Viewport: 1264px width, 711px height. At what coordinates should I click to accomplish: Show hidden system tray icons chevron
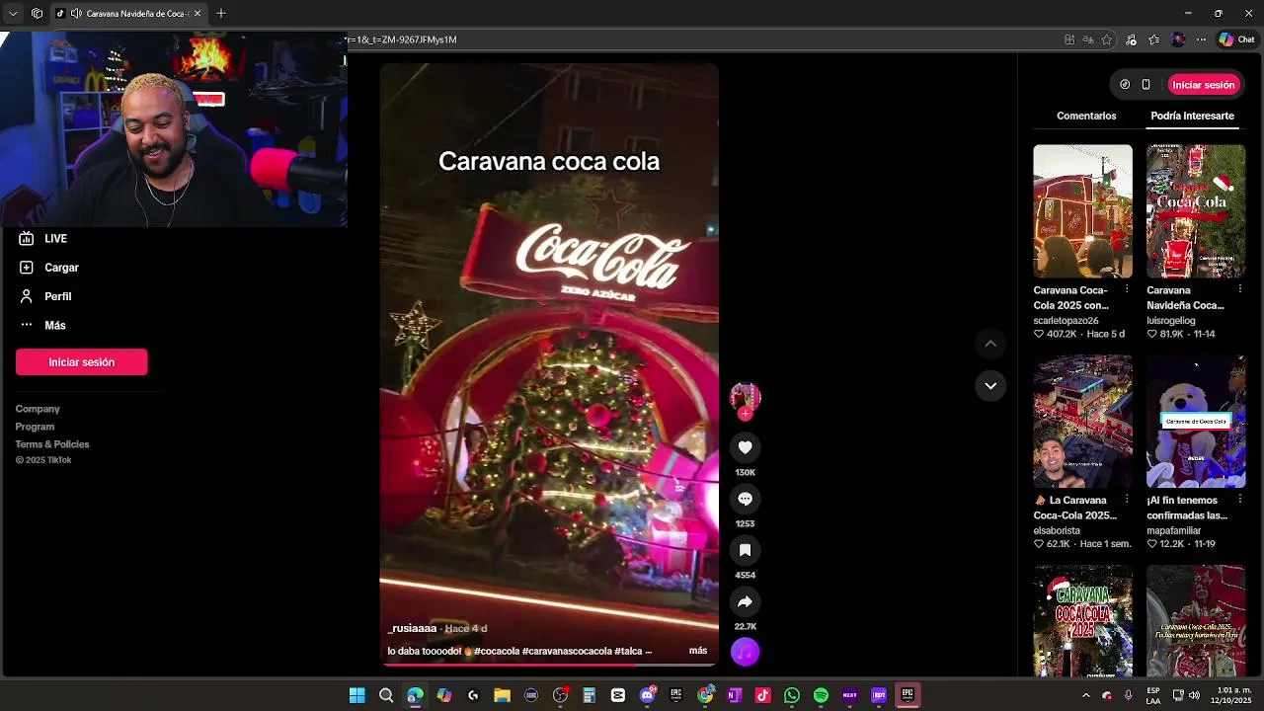(1085, 695)
